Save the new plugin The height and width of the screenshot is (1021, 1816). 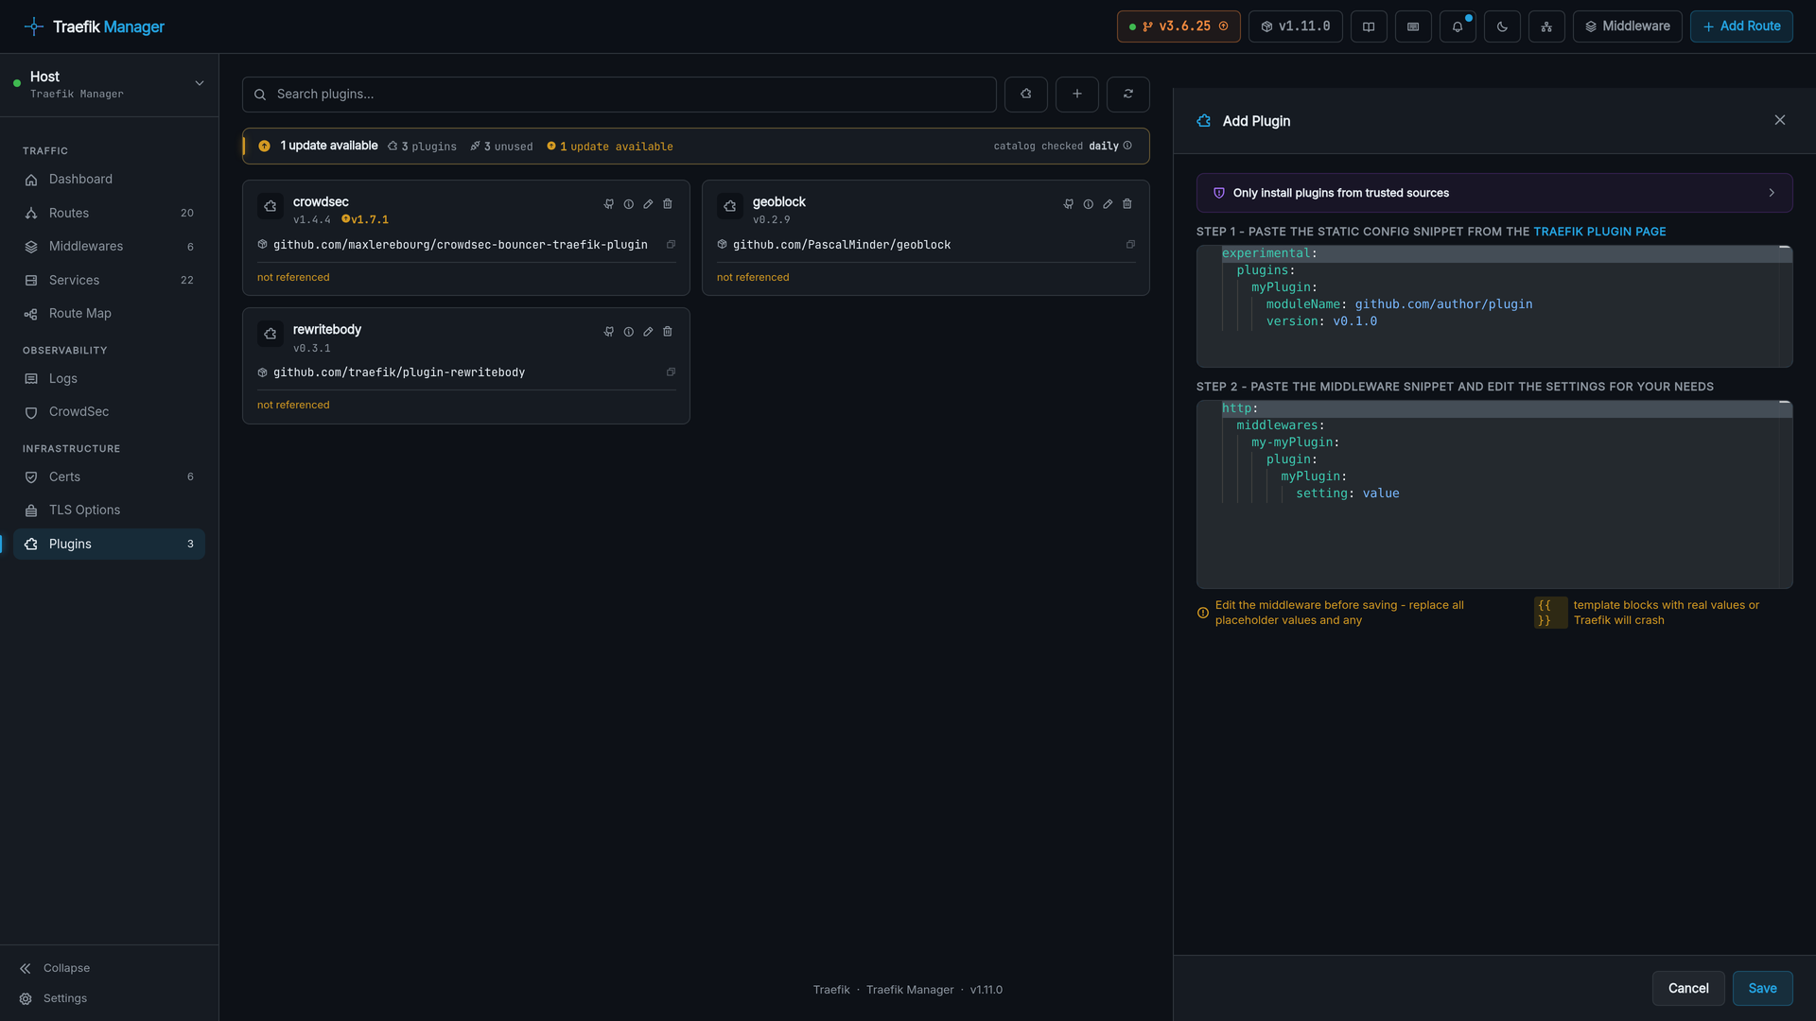point(1762,989)
